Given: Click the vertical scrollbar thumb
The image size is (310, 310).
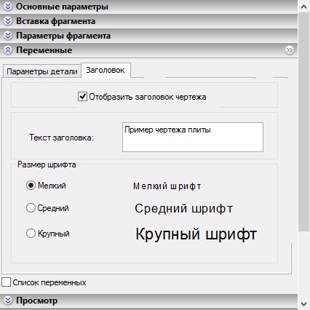Looking at the screenshot, I should pos(303,122).
